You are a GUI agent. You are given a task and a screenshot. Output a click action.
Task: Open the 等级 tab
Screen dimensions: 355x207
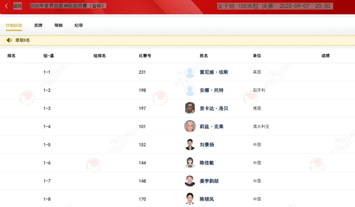coord(58,25)
